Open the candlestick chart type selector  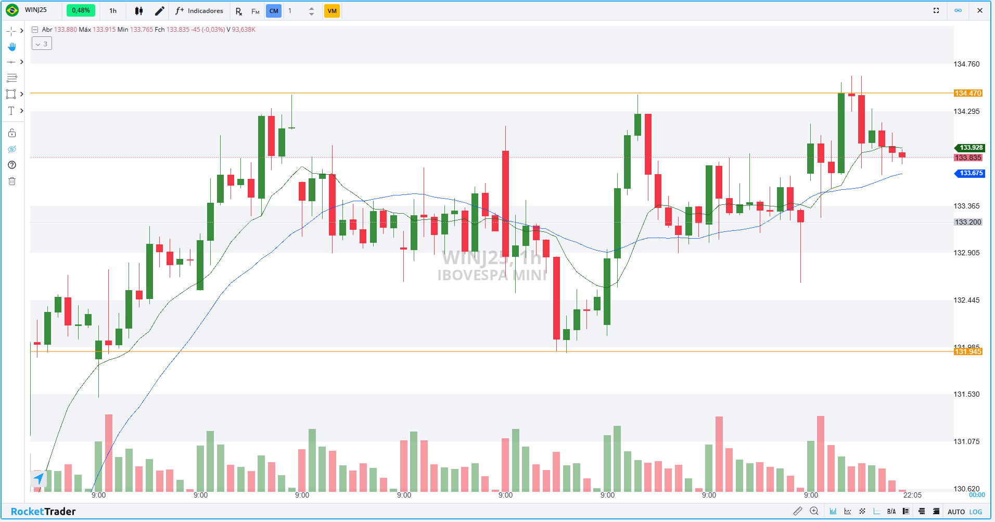139,11
